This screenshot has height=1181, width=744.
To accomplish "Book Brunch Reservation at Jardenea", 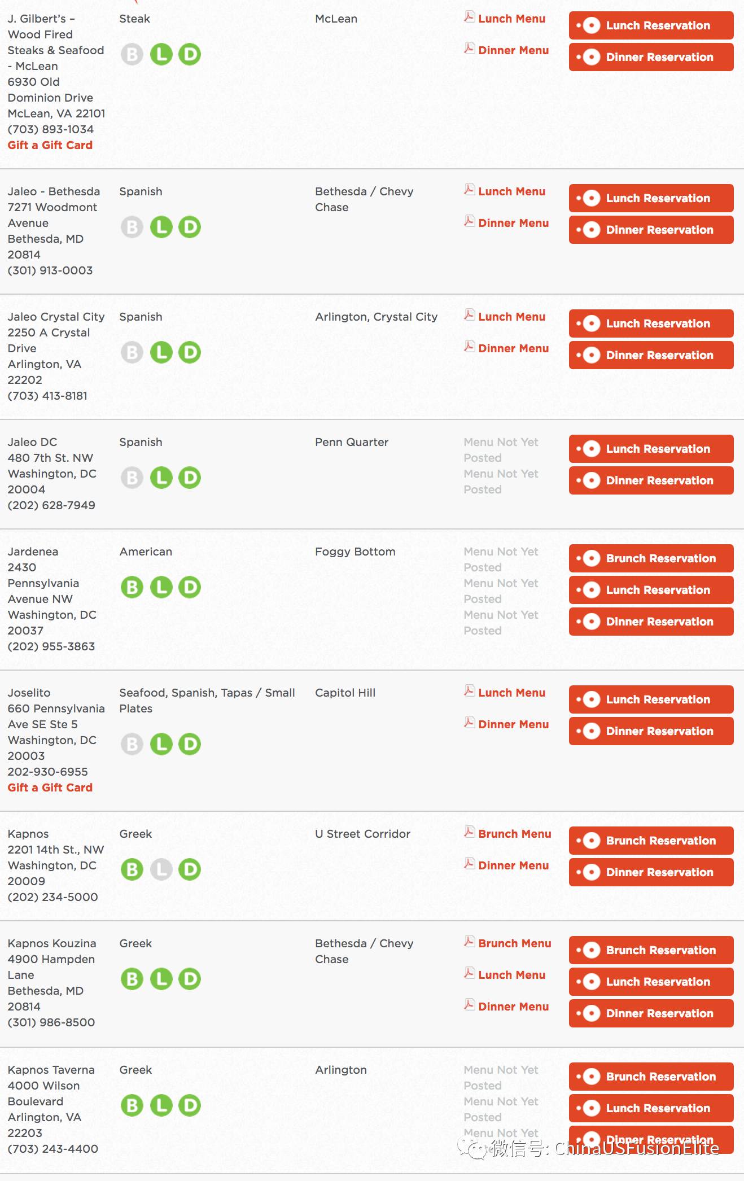I will point(651,558).
